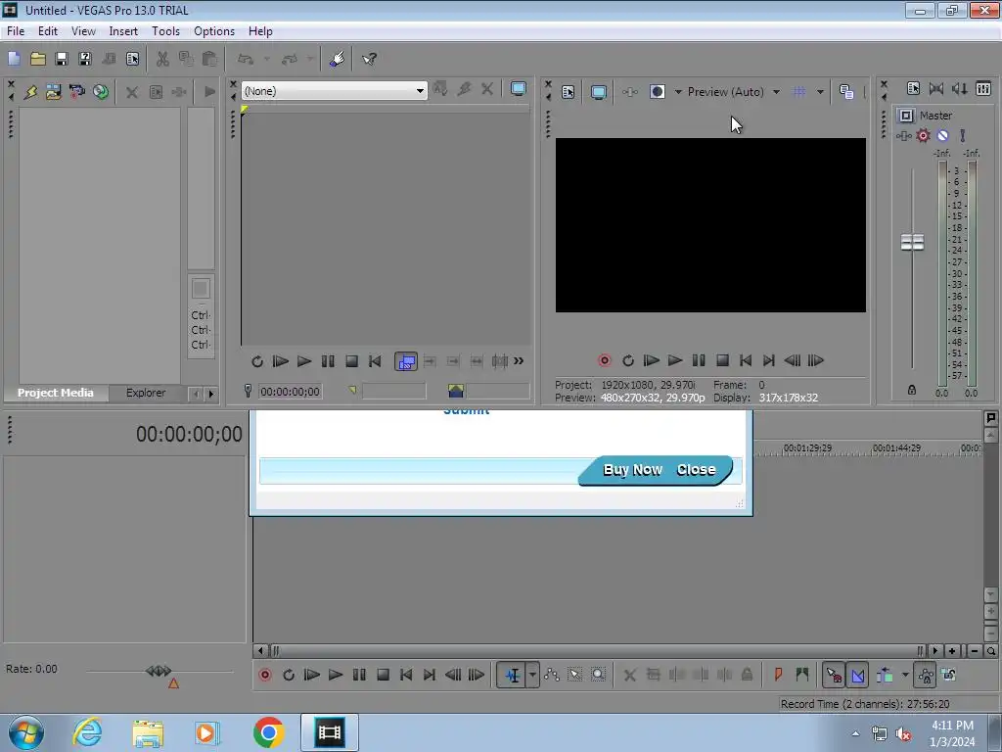Open the Insert menu

(x=123, y=31)
